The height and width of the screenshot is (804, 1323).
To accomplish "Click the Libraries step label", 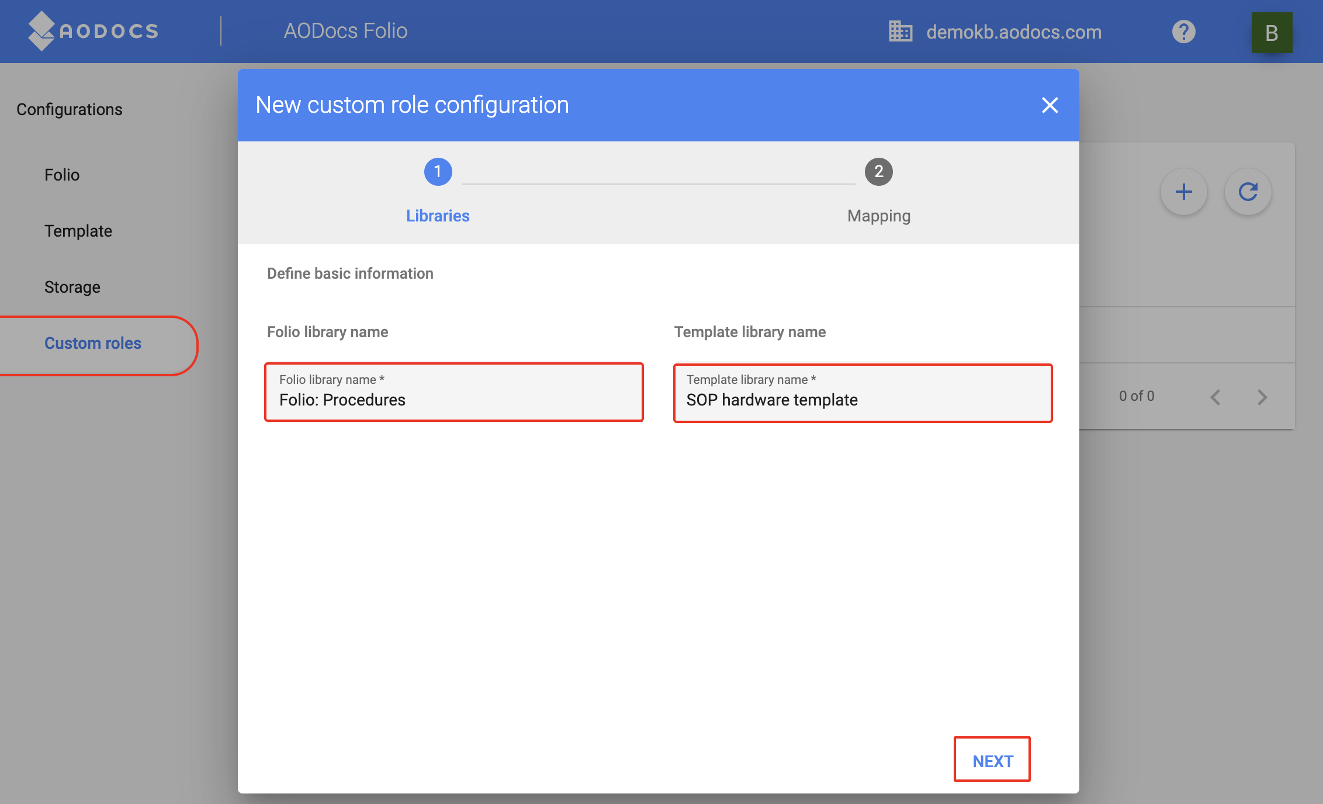I will [438, 216].
